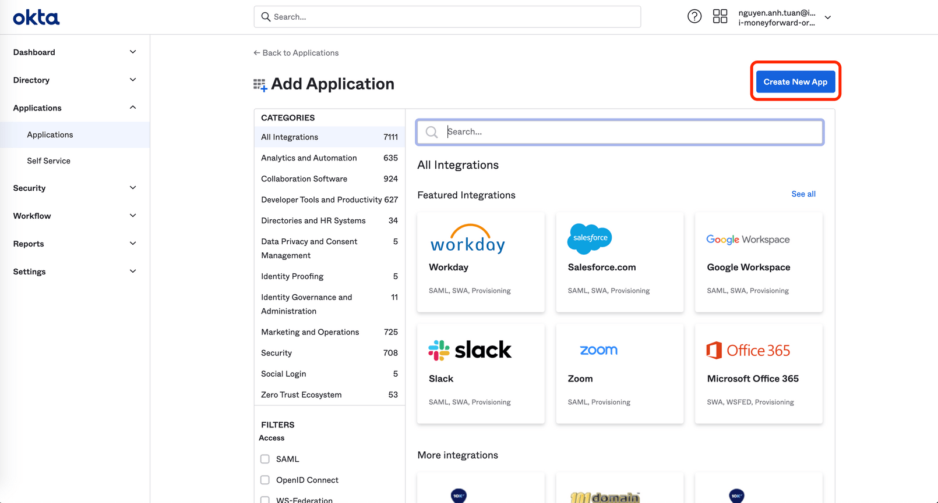938x503 pixels.
Task: Click the Reports sidebar label
Action: 29,244
